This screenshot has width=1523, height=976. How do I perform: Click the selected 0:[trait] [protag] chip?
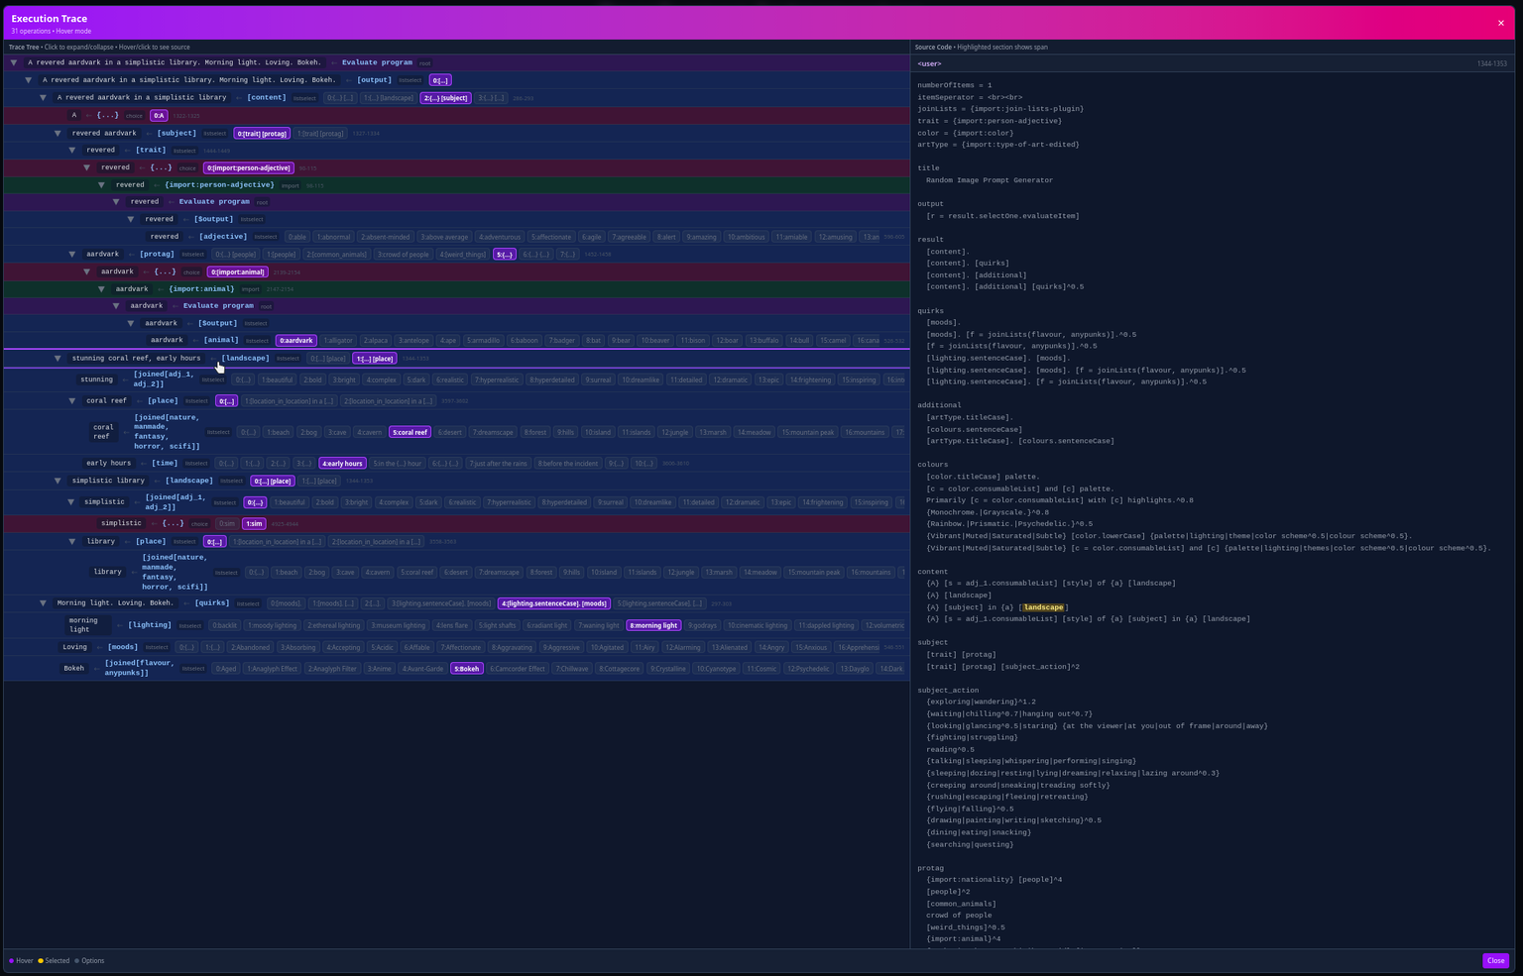coord(263,134)
